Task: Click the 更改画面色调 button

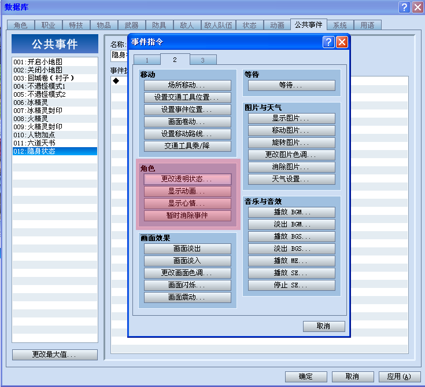Action: [x=187, y=273]
